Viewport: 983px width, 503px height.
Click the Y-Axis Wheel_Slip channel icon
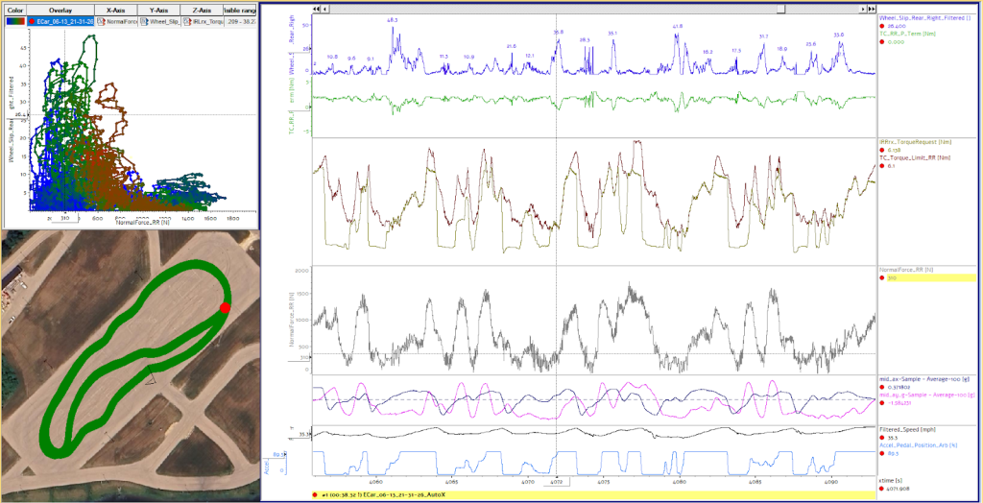pyautogui.click(x=144, y=20)
